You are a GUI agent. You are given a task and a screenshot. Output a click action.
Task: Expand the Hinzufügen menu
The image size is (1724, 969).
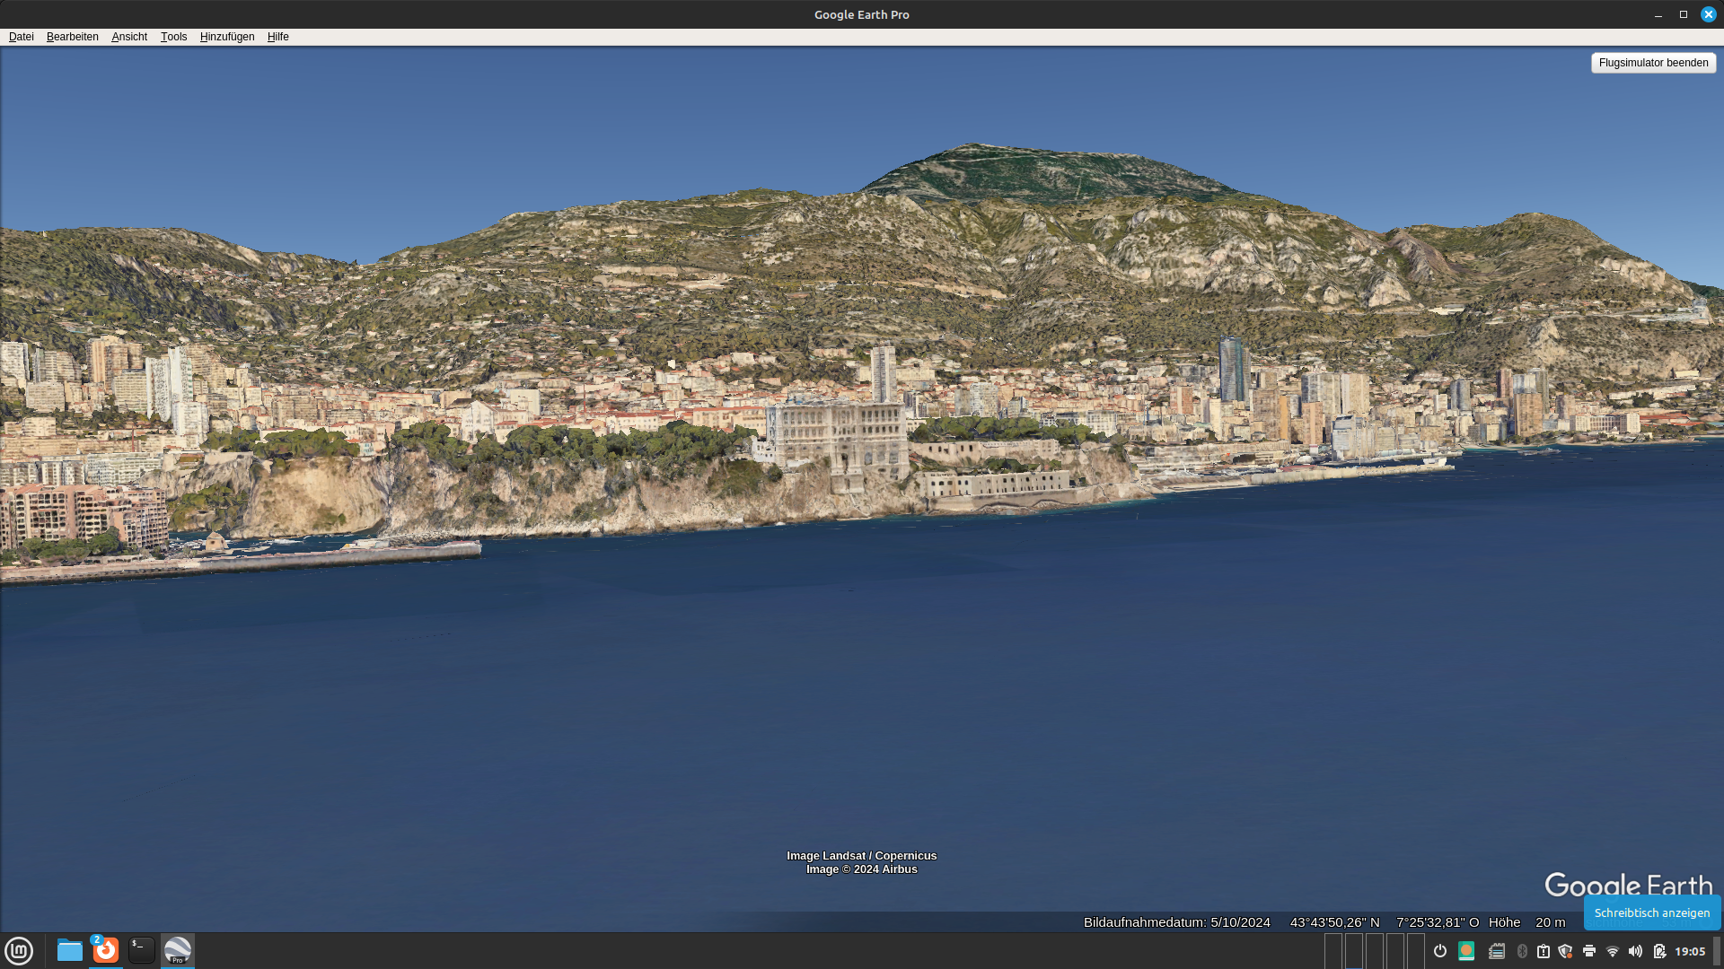click(227, 37)
